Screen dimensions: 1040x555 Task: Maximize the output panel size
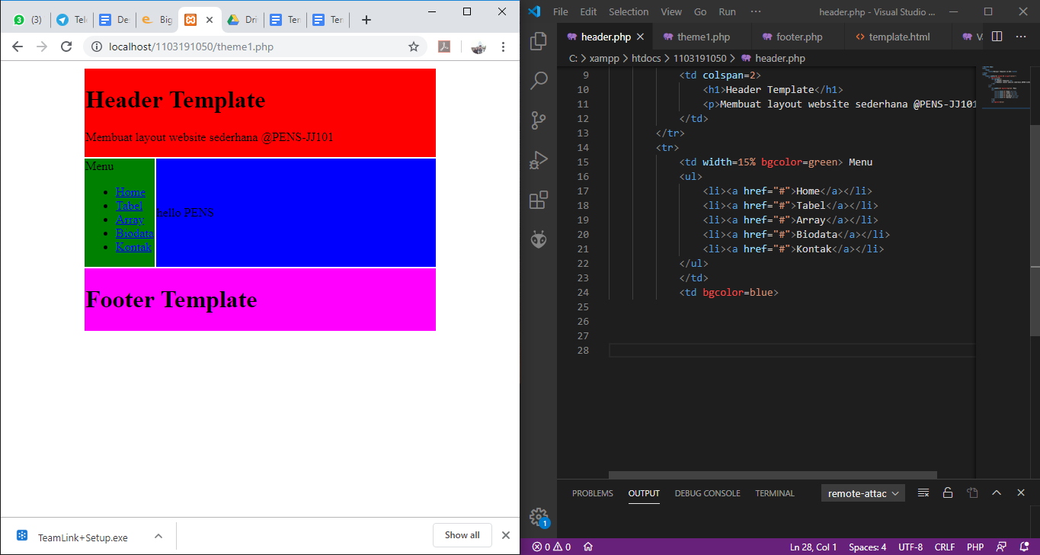click(997, 493)
